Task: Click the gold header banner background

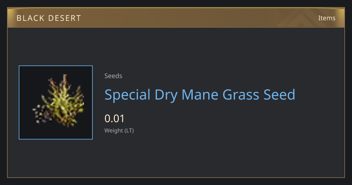Action: 176,18
